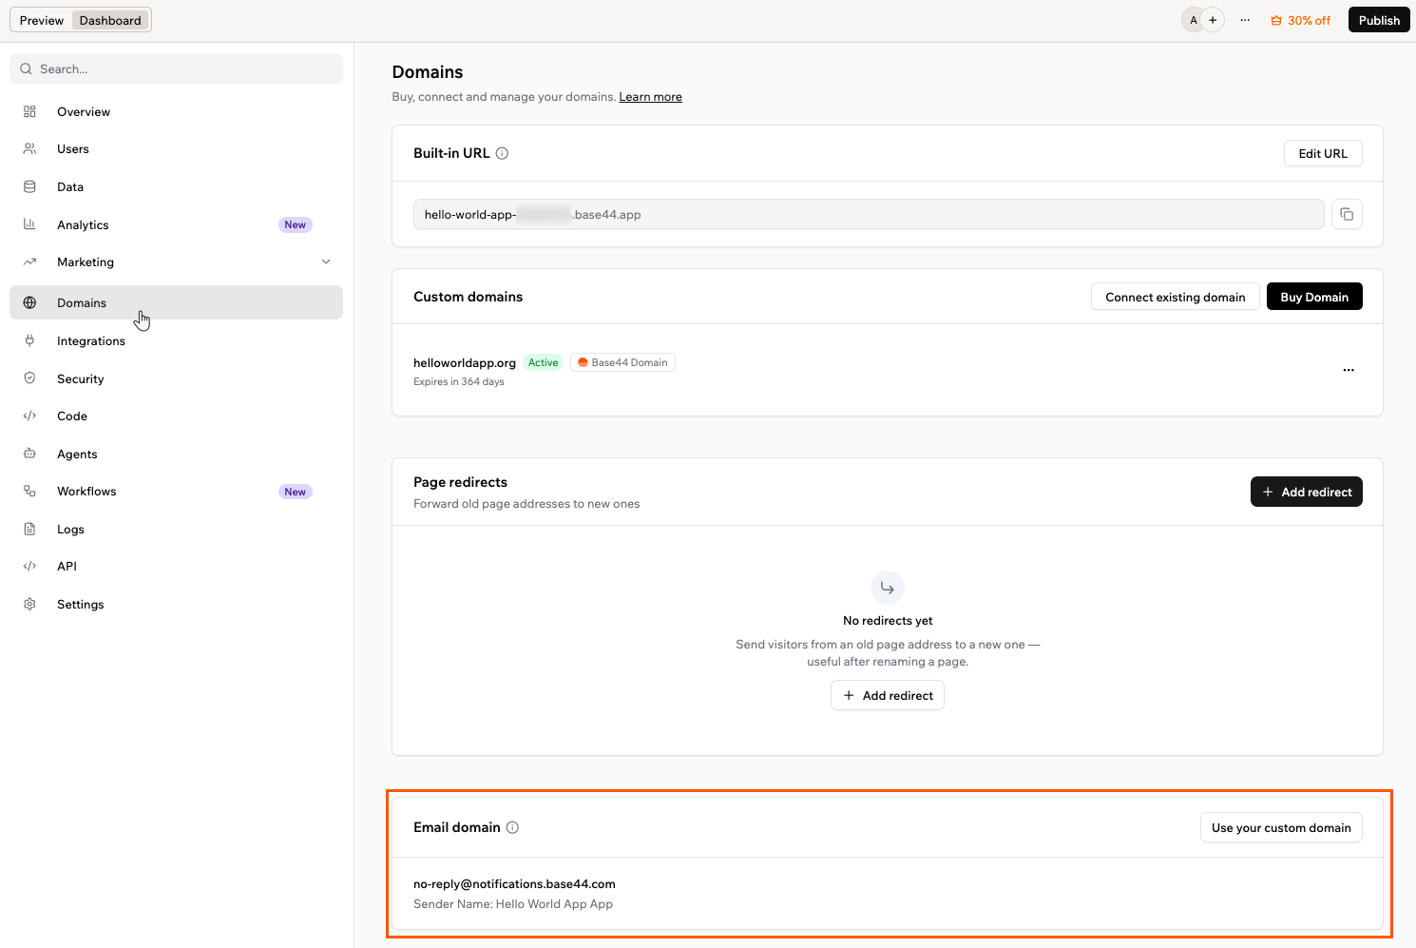The height and width of the screenshot is (948, 1416).
Task: Show info tooltip next to Email domain
Action: [512, 827]
